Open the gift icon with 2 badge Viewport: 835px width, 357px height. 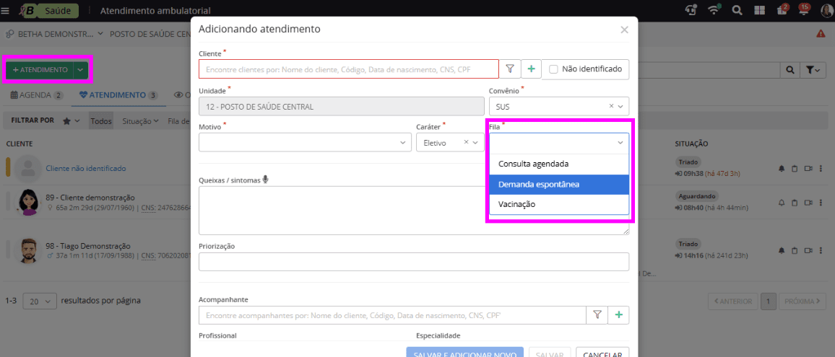click(782, 10)
